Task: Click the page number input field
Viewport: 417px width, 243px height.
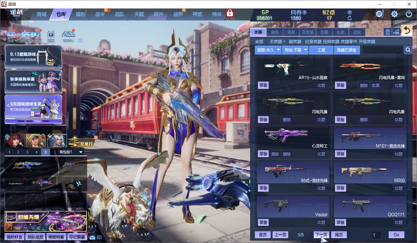Action: pos(376,235)
